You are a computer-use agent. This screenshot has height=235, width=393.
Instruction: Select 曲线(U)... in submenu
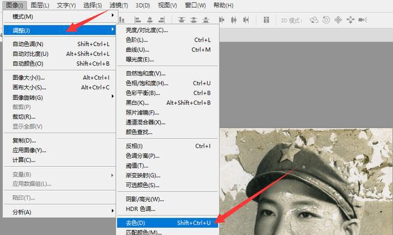168,50
